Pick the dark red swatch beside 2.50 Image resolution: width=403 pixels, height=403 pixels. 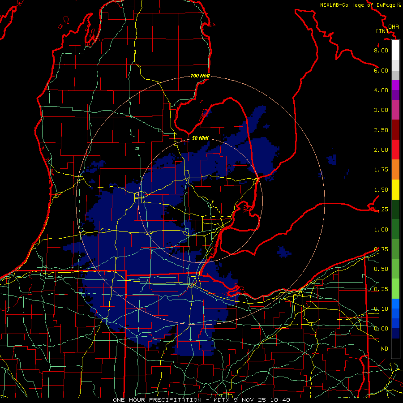[x=395, y=130]
